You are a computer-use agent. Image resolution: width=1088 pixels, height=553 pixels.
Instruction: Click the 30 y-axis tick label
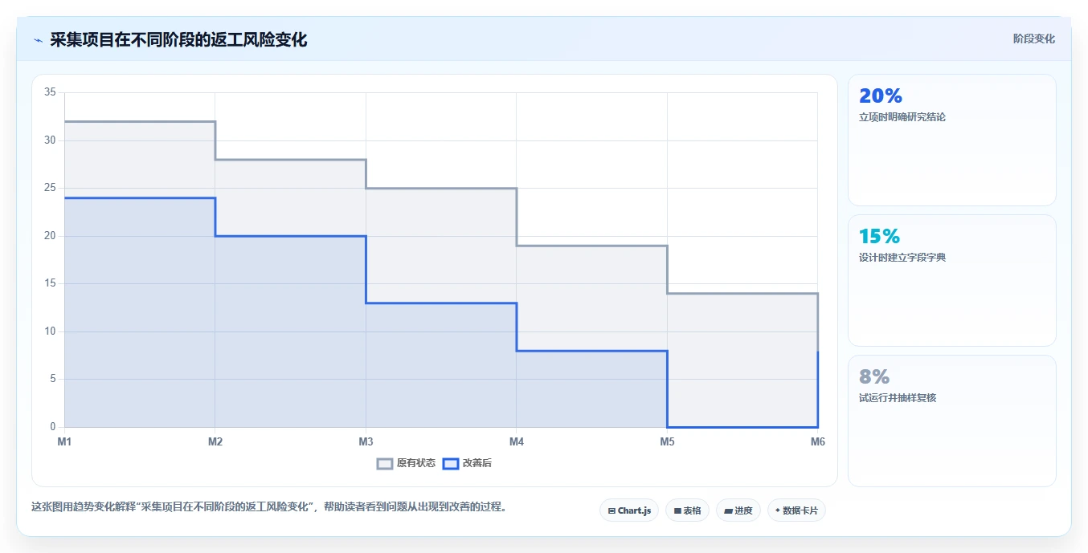[50, 140]
